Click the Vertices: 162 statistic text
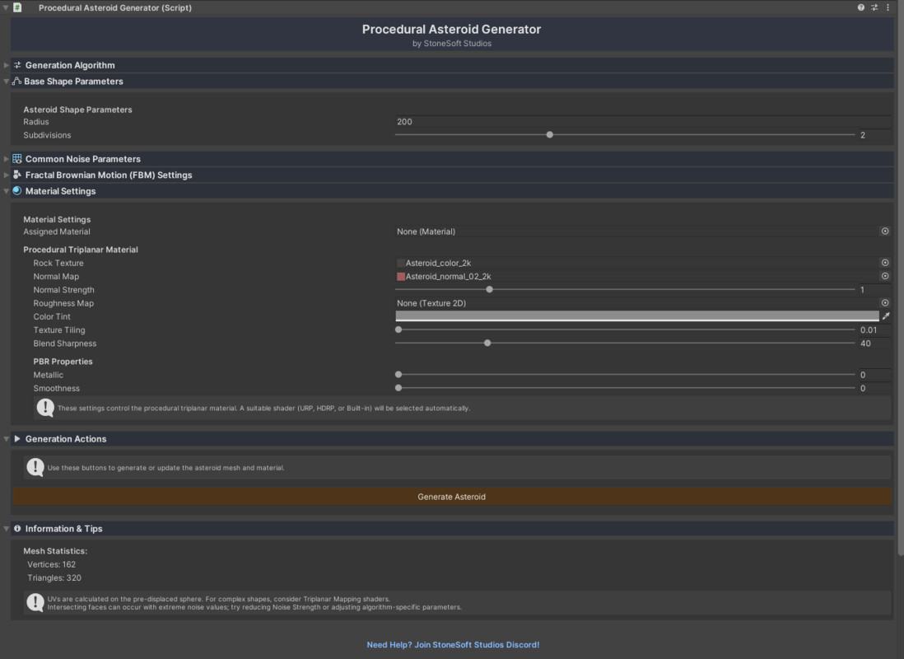 51,564
